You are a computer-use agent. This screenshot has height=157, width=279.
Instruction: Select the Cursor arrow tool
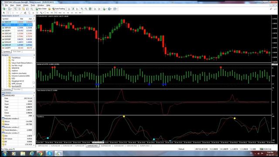(4, 13)
